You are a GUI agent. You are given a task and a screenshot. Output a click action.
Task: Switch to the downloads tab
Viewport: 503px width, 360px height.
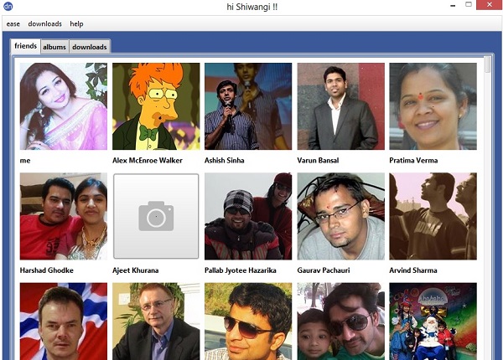(x=90, y=47)
